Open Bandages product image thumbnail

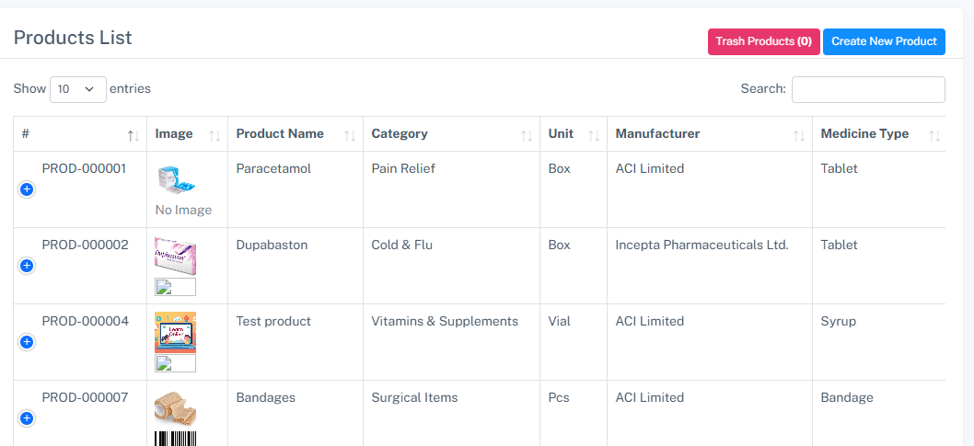pyautogui.click(x=175, y=408)
